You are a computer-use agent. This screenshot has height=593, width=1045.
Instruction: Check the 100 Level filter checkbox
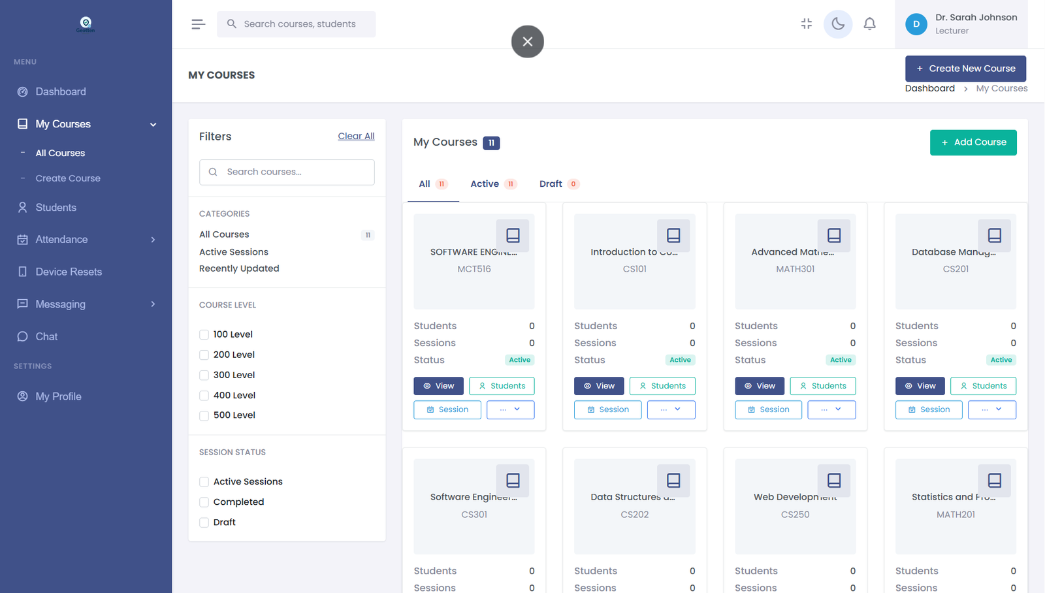[204, 334]
